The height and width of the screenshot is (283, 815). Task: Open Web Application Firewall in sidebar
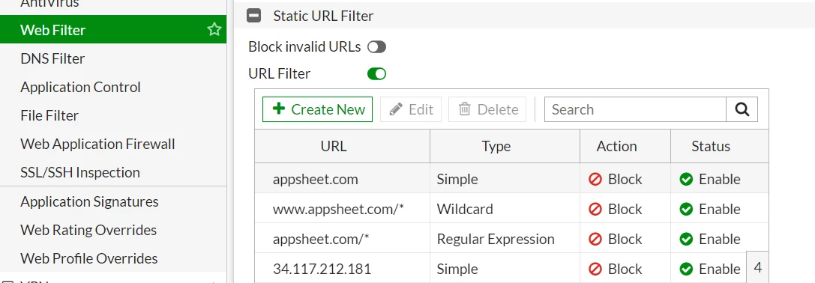click(112, 144)
